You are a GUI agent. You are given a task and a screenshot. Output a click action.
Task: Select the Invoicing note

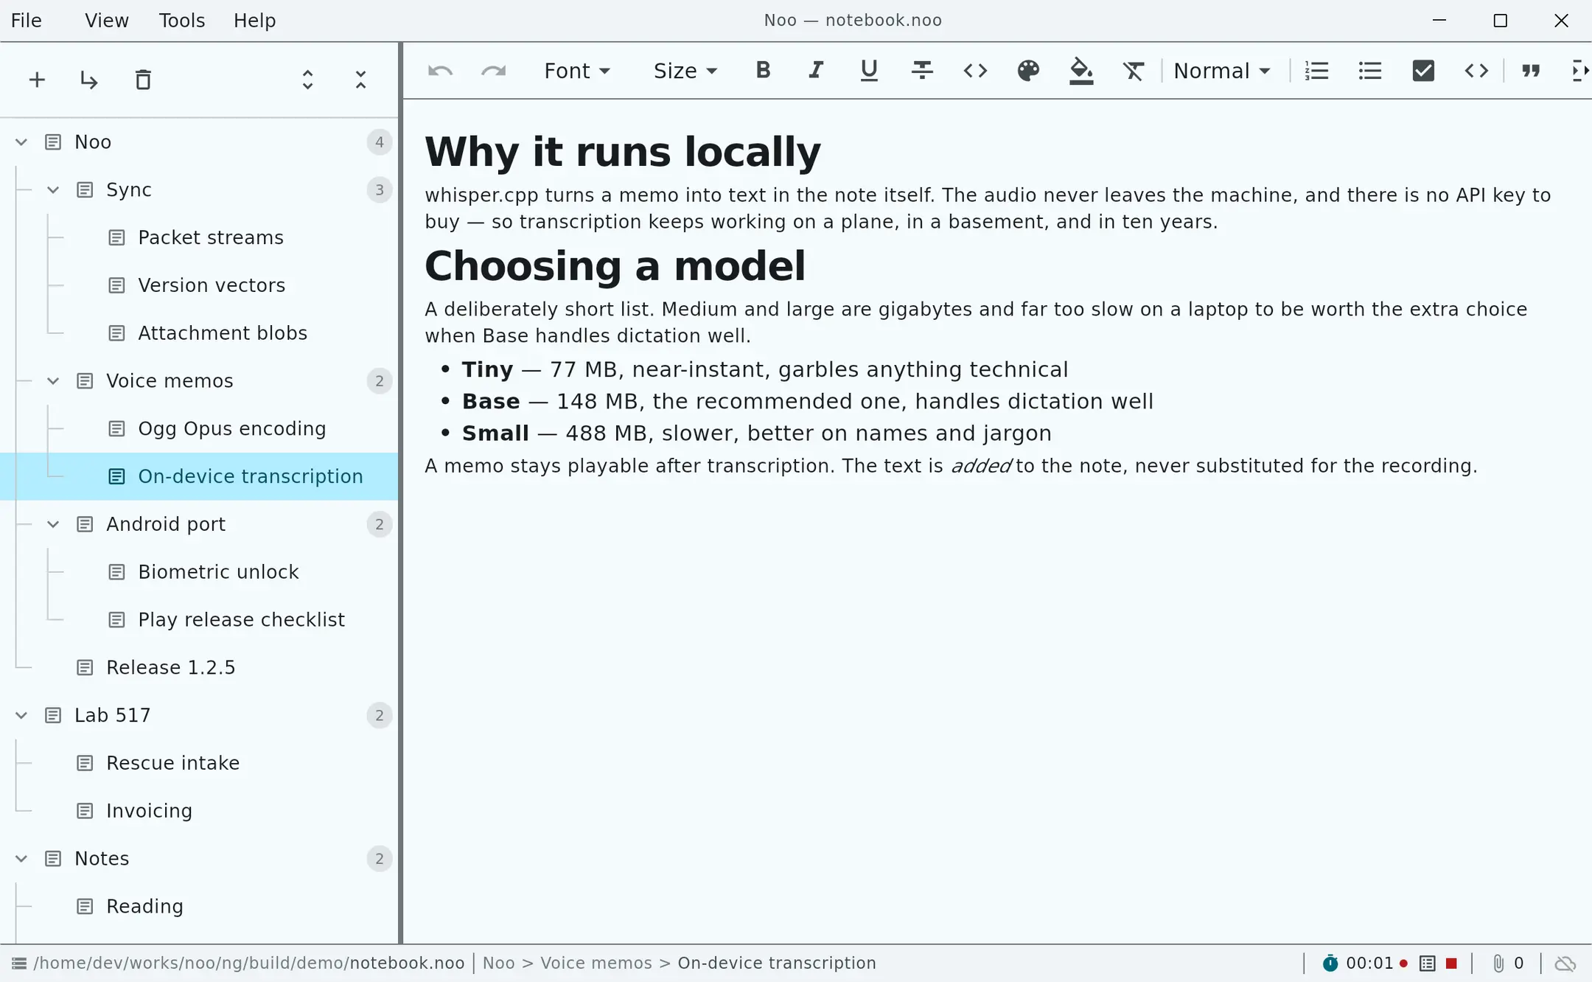tap(199, 811)
